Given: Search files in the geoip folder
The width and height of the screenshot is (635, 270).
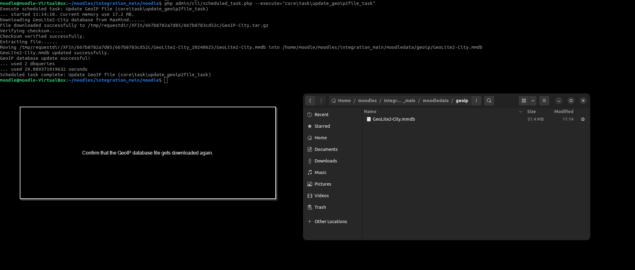Looking at the screenshot, I should 489,101.
